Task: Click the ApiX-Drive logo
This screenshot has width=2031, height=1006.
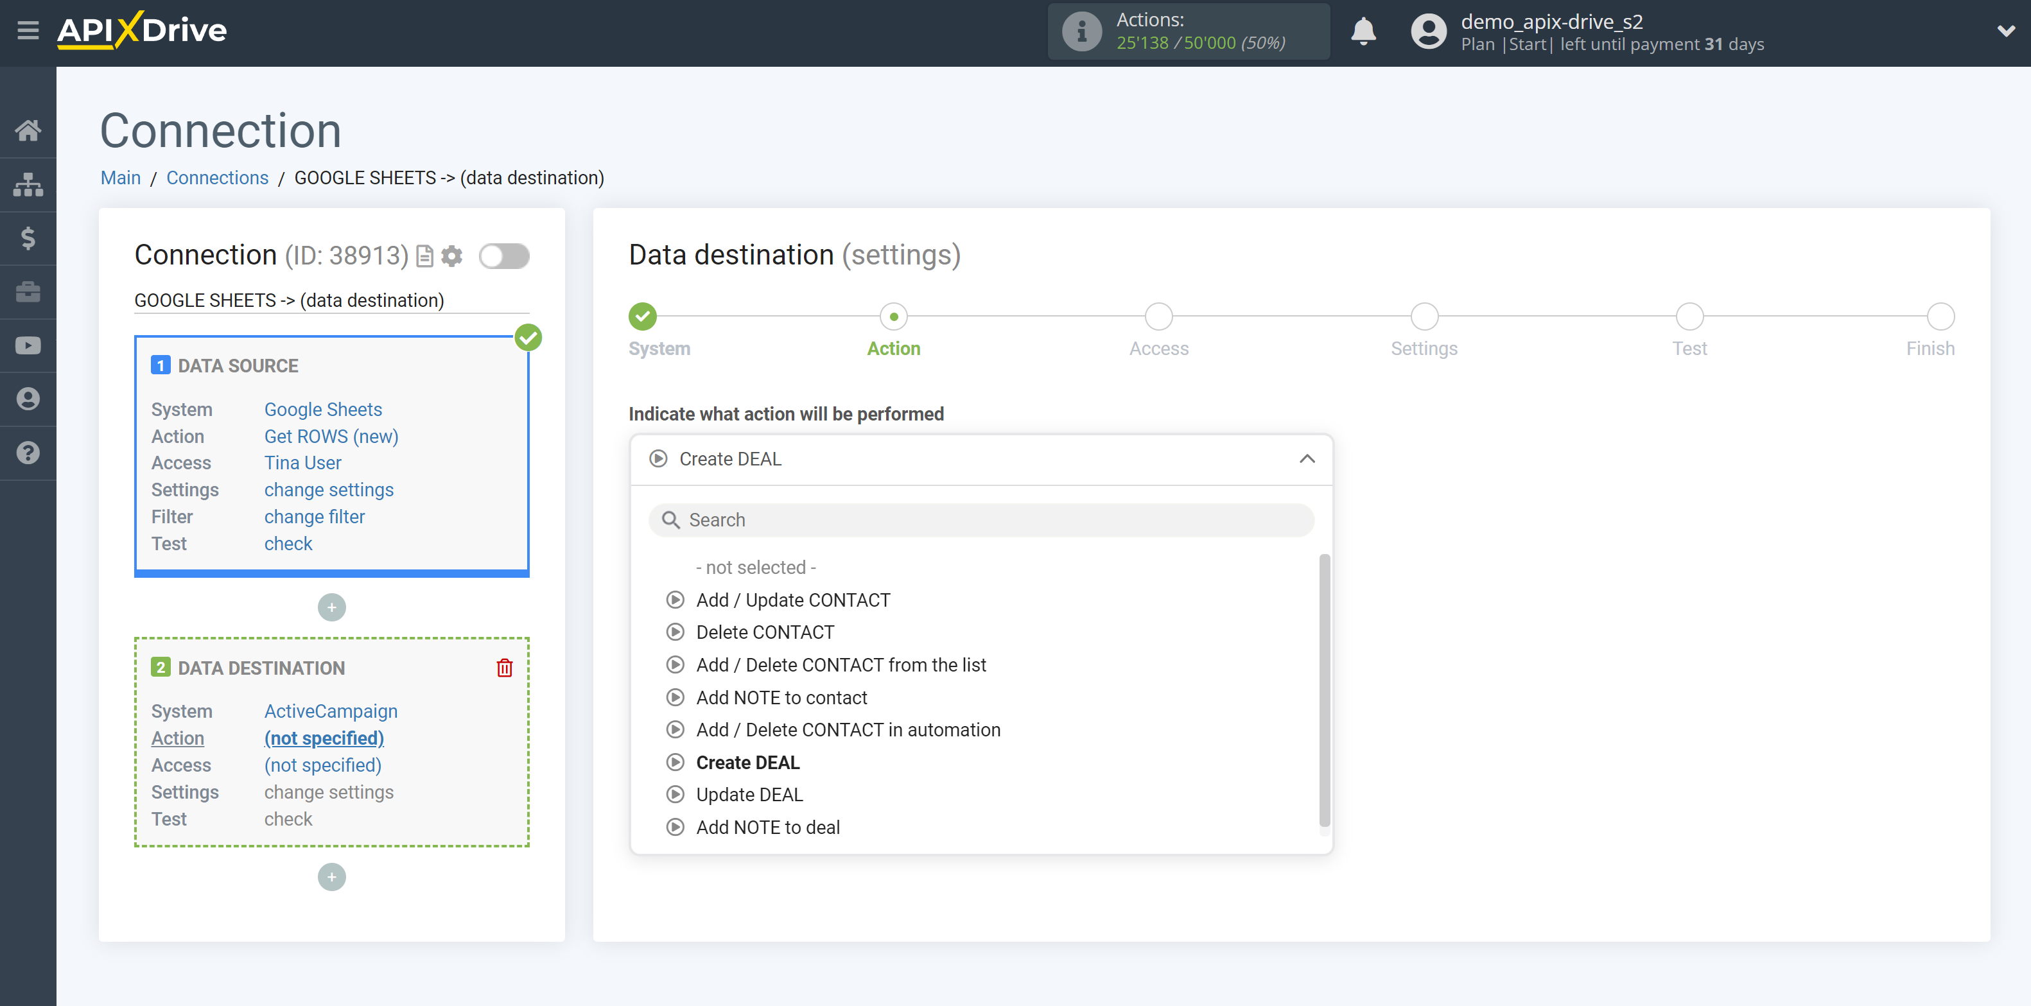Action: (142, 31)
